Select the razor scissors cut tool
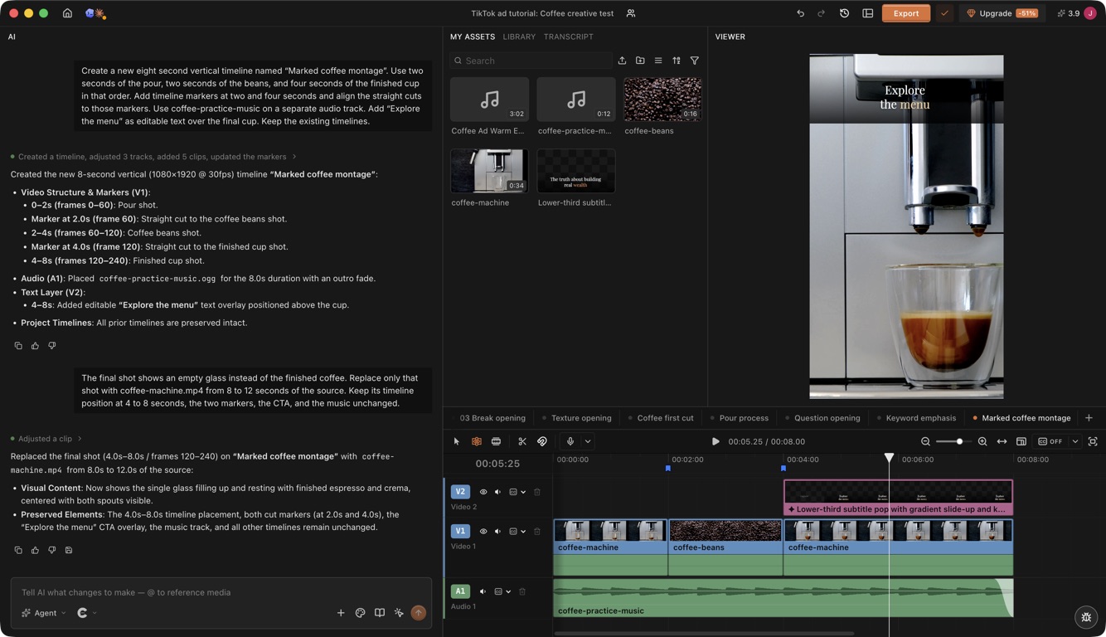Screen dimensions: 1106x637 tap(522, 441)
